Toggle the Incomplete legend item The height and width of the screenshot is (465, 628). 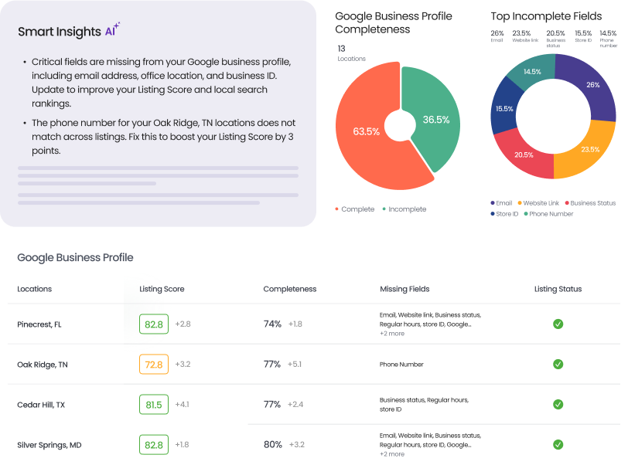[404, 209]
